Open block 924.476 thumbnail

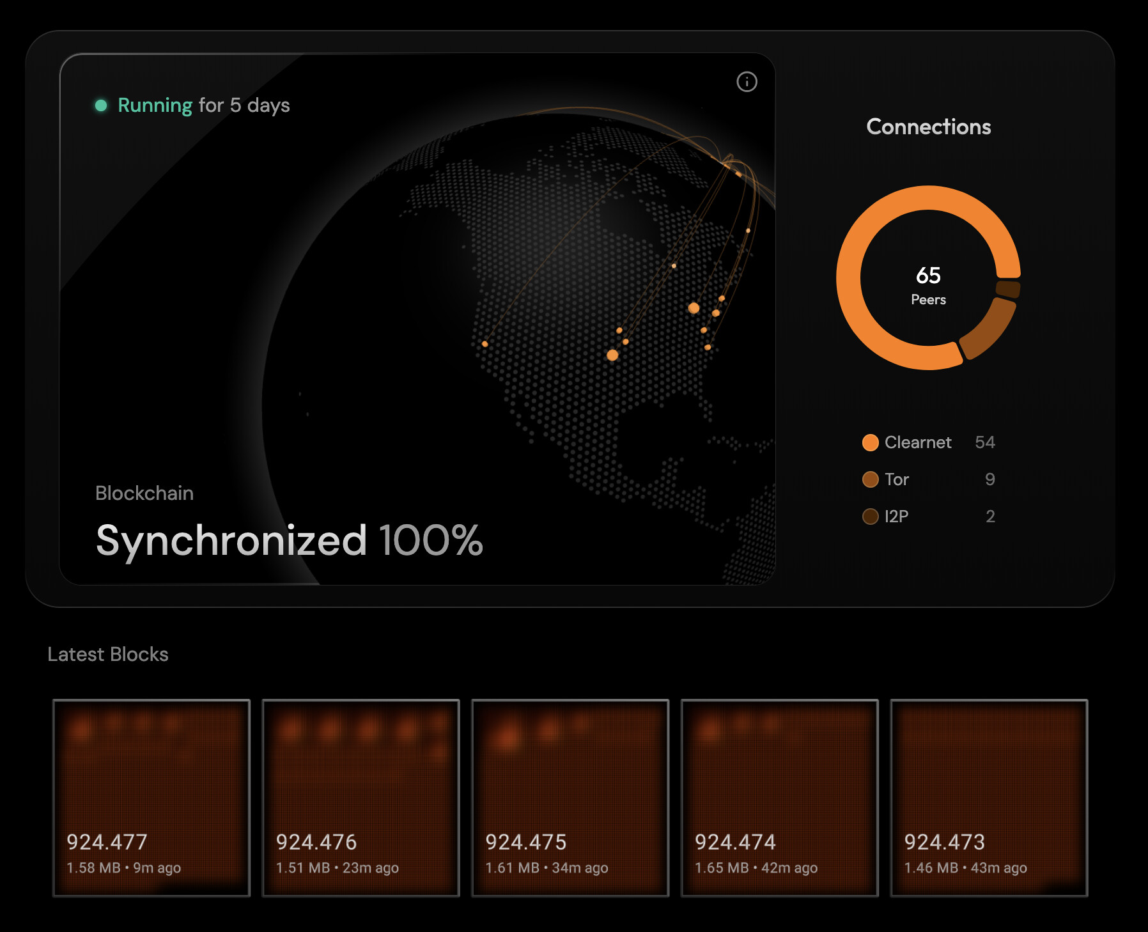pyautogui.click(x=361, y=798)
